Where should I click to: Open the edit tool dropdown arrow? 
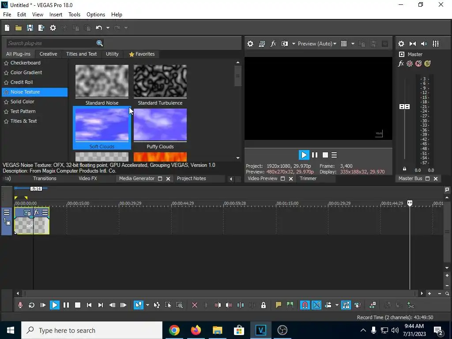pyautogui.click(x=147, y=305)
